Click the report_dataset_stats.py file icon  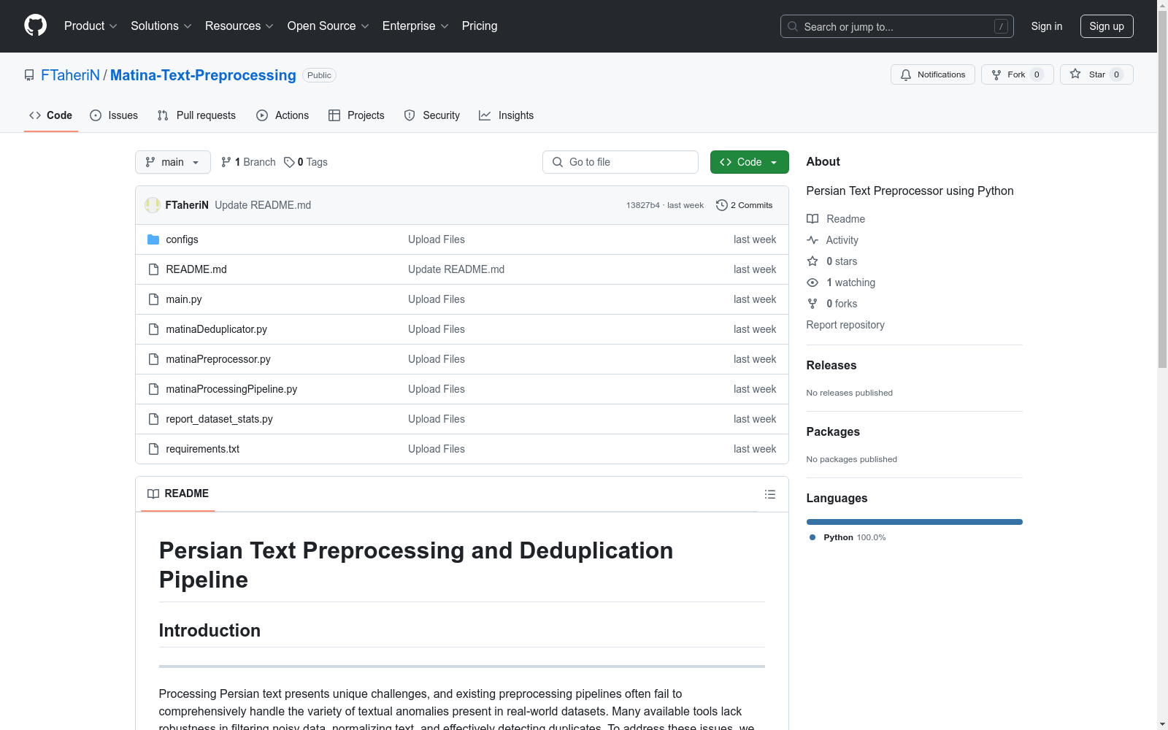tap(153, 419)
